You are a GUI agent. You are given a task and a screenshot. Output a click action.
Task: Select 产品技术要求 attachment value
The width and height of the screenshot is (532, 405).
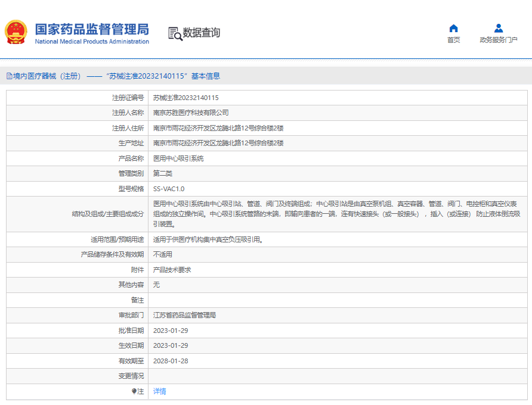[x=172, y=270]
